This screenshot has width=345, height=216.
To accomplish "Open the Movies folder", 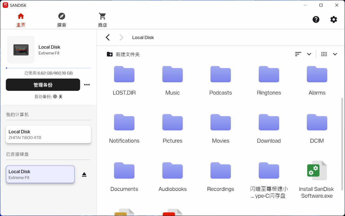I will (x=221, y=129).
